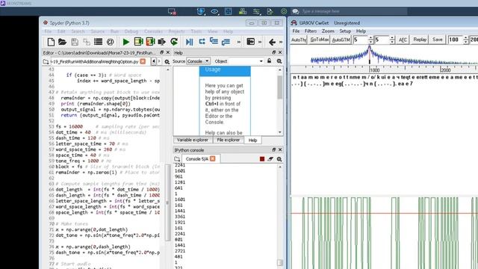Open editor options gear
Screen dimensions: 478x269
[x=167, y=61]
